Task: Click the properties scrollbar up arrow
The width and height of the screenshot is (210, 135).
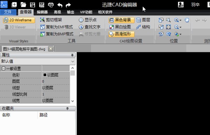Action: click(72, 68)
